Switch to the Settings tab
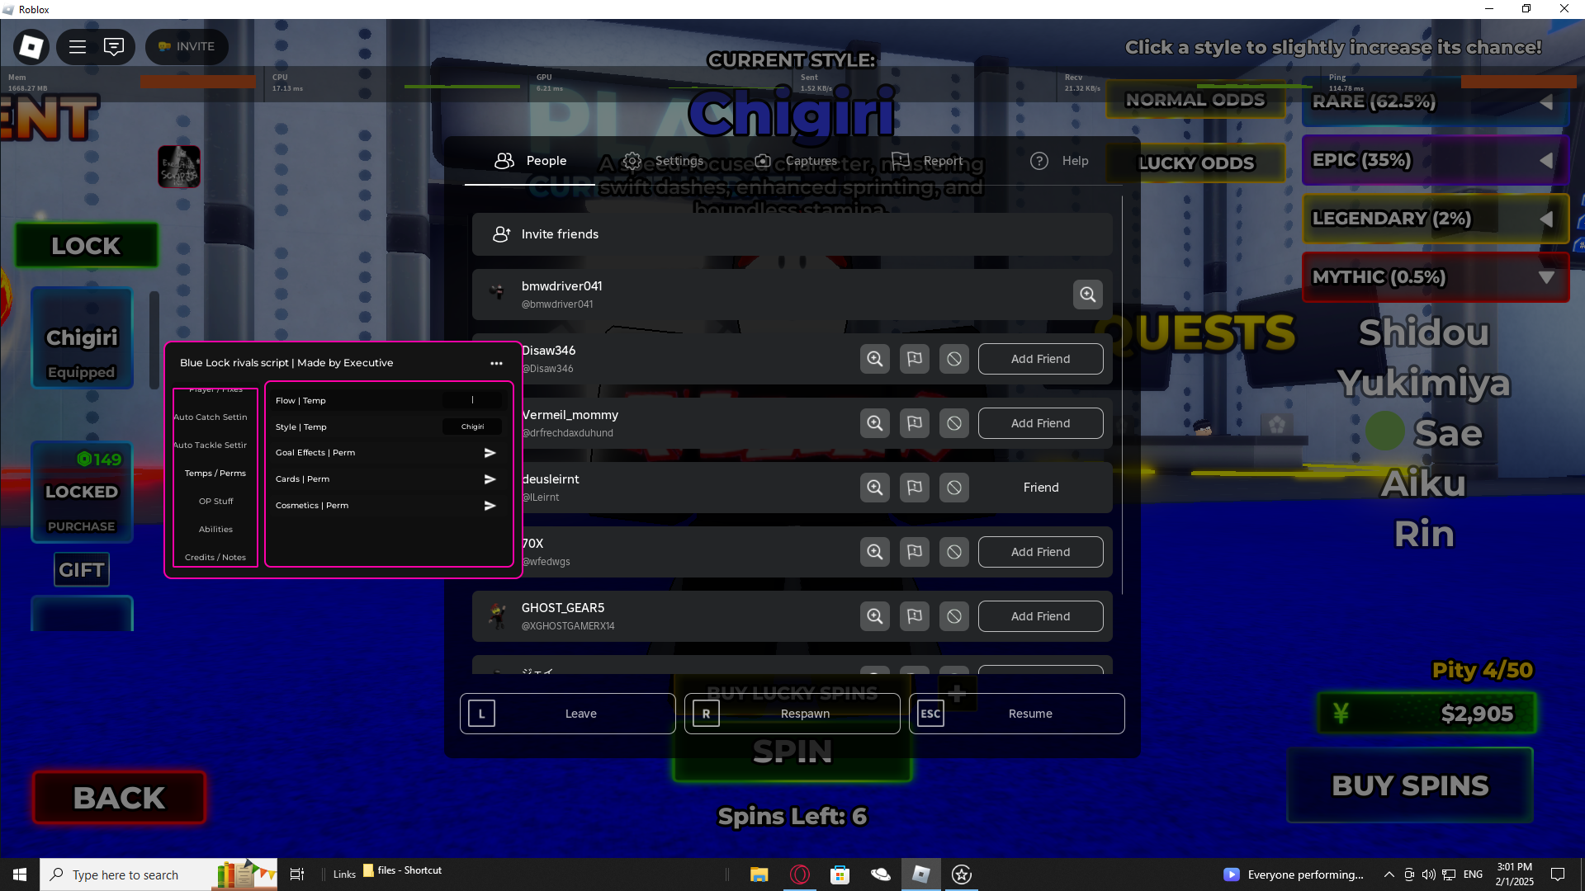The width and height of the screenshot is (1585, 891). point(664,161)
